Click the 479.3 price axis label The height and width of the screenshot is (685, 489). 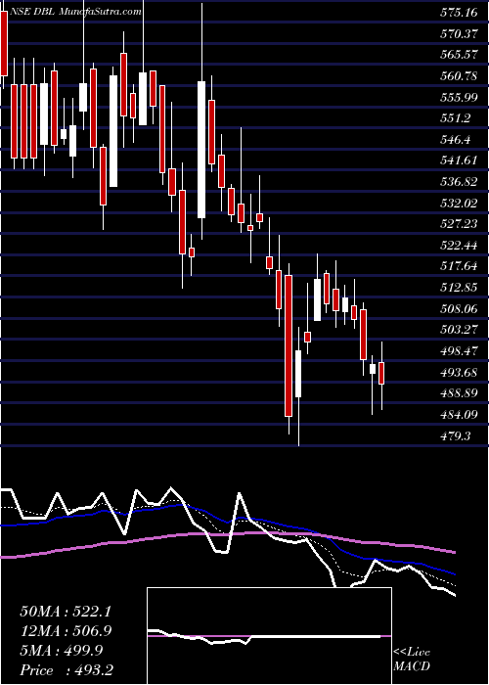[456, 436]
